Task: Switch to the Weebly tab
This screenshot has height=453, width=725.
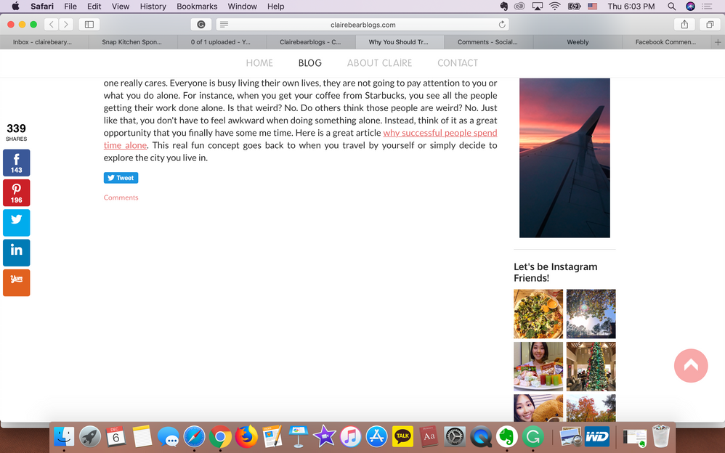Action: click(578, 42)
